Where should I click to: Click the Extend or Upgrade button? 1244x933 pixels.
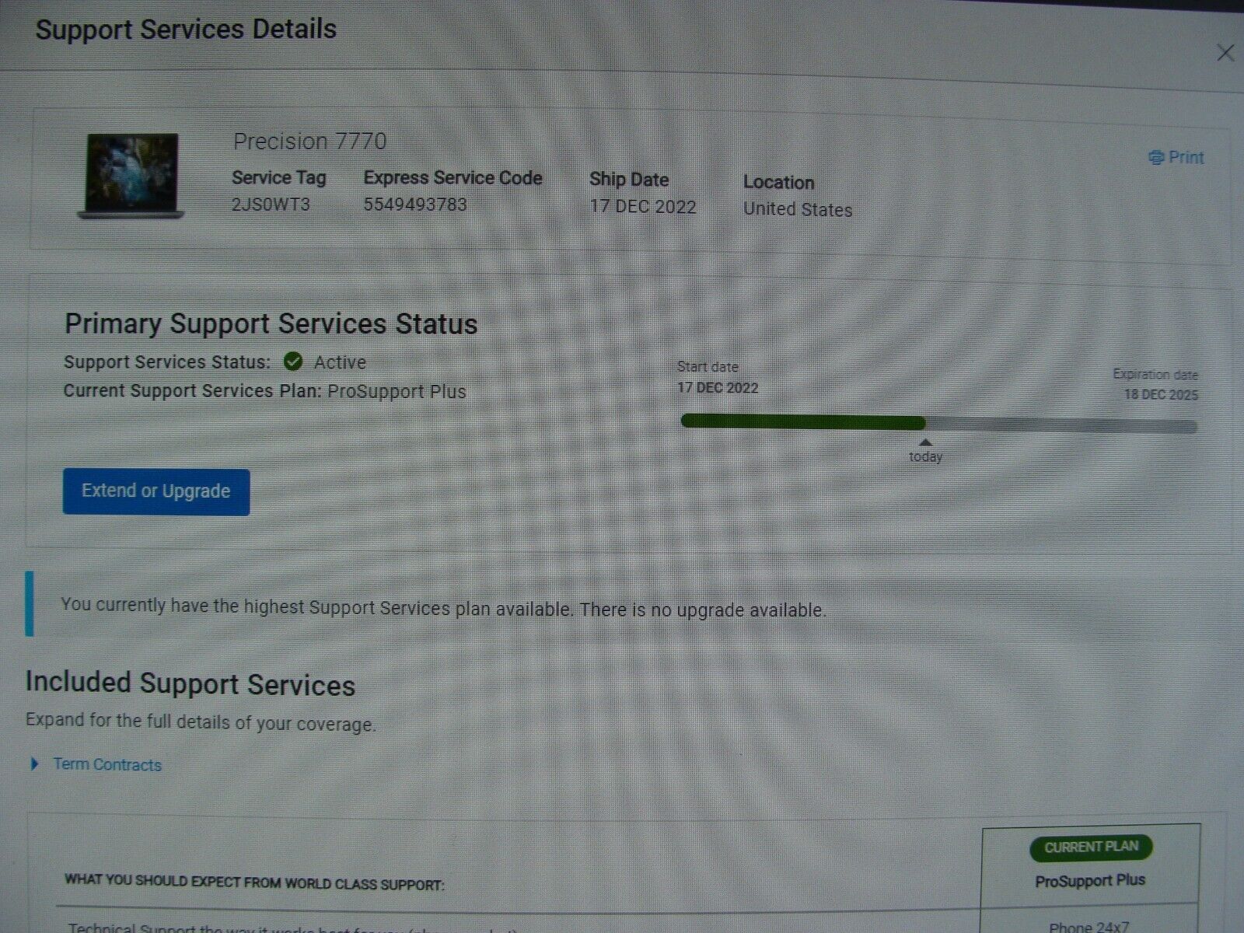156,491
